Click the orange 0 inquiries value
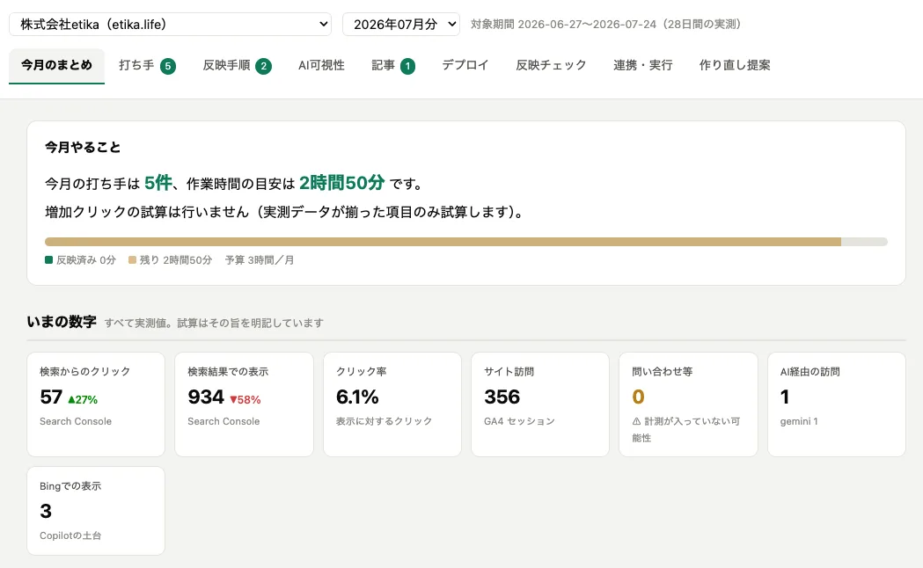Screen dimensions: 923x568 [x=638, y=397]
